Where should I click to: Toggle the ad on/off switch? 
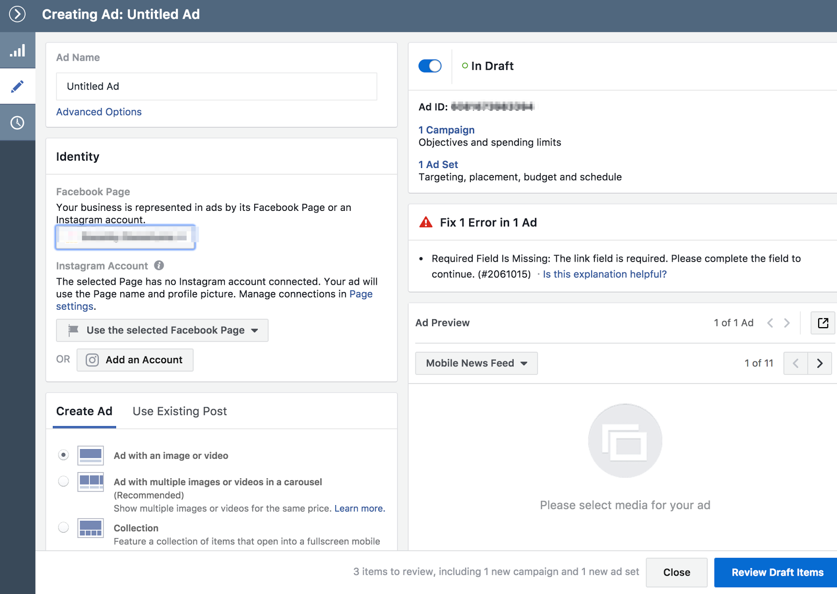430,66
